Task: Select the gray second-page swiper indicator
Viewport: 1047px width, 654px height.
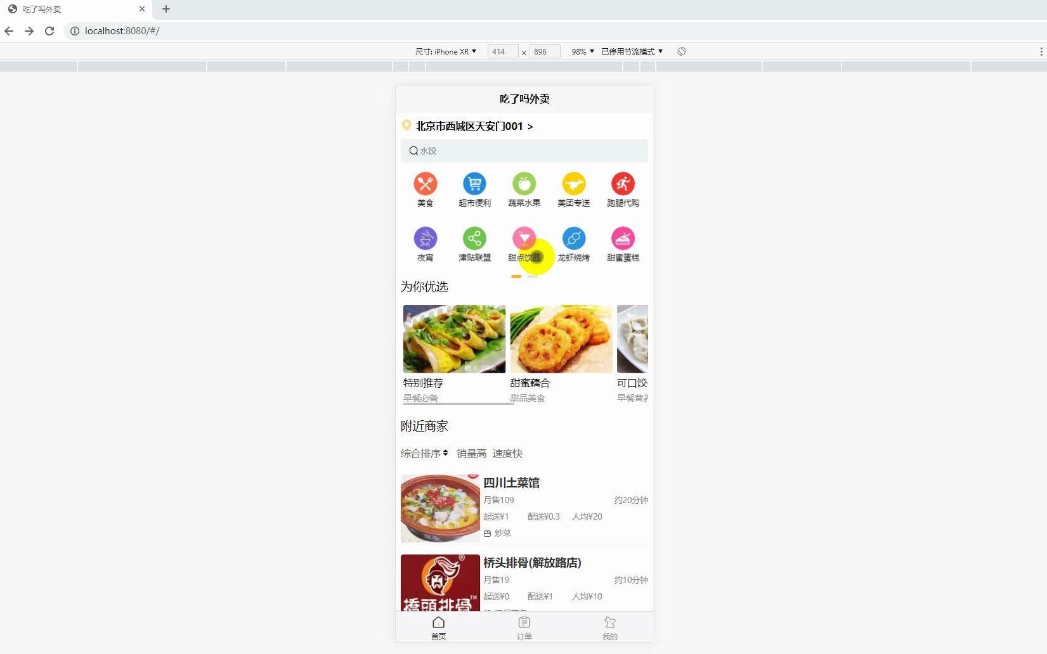Action: pos(532,276)
